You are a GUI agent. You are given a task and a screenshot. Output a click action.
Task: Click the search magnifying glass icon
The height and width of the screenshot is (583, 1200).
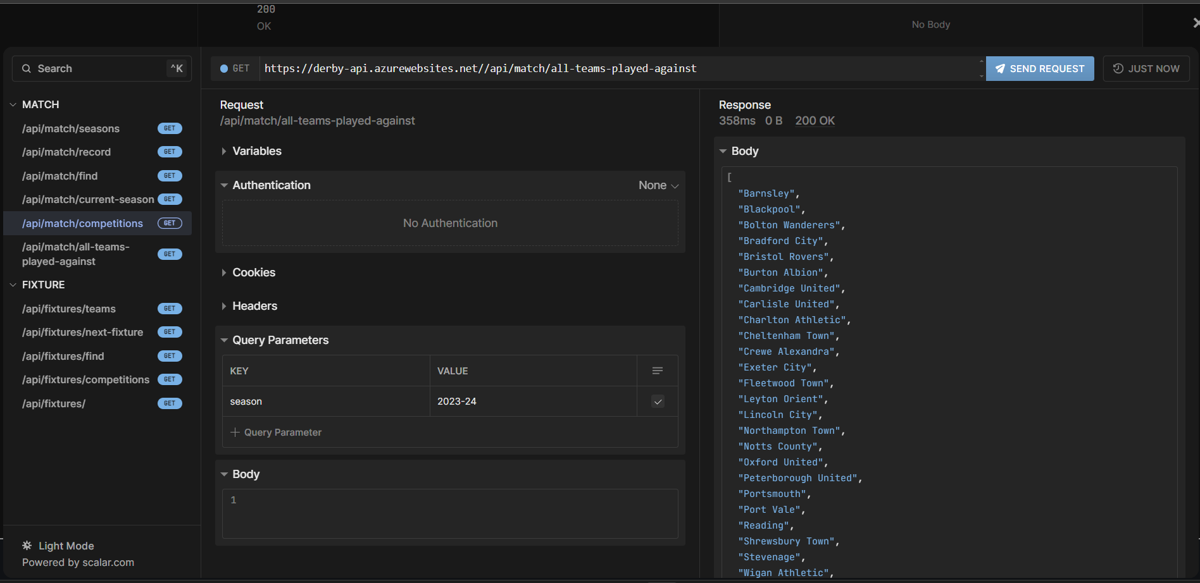pyautogui.click(x=27, y=68)
